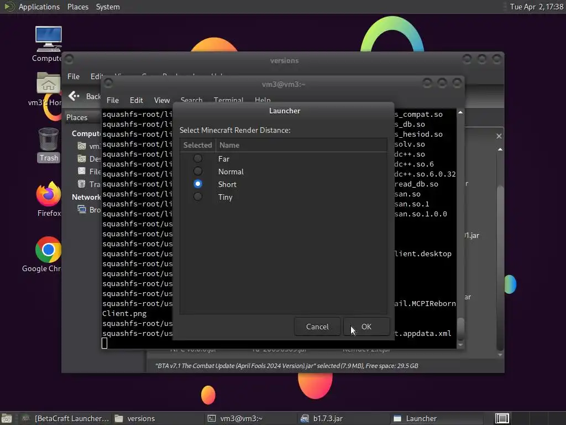Click the Select Minecraft Render Distance label
This screenshot has height=425, width=566.
[x=235, y=130]
